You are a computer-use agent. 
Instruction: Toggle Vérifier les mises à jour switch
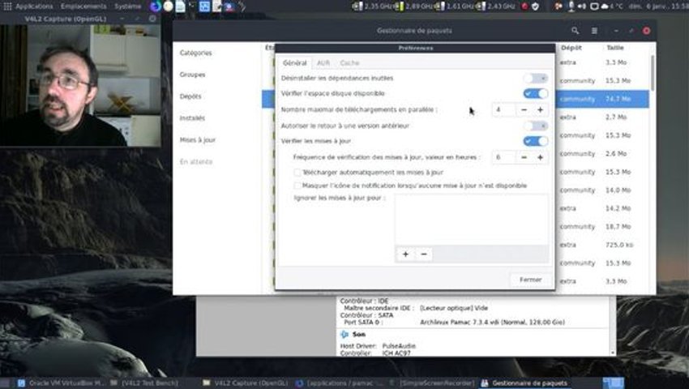(x=535, y=141)
